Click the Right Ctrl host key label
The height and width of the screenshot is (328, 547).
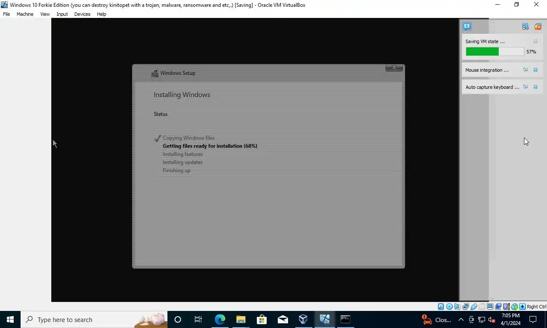[536, 307]
